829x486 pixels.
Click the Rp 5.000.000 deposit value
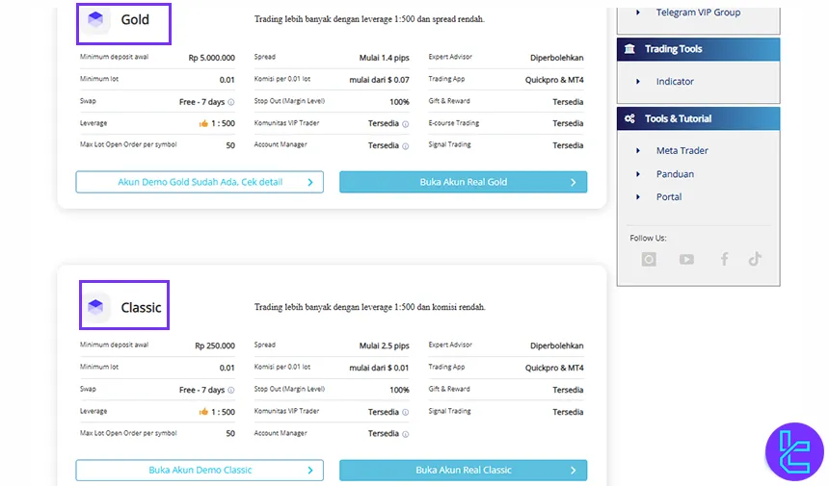point(211,58)
